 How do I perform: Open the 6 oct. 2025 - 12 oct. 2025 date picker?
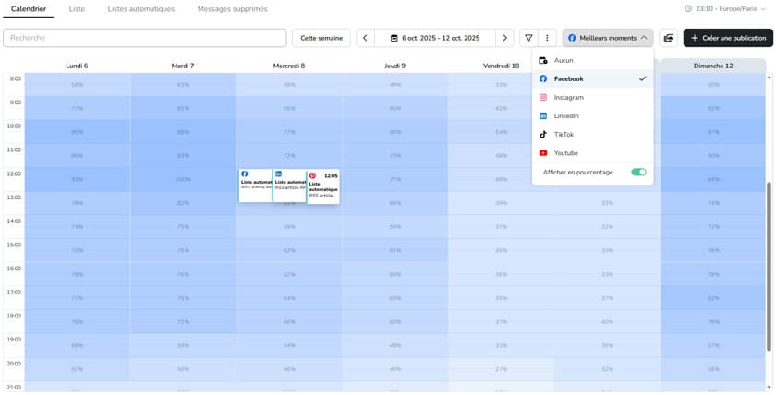tap(435, 38)
